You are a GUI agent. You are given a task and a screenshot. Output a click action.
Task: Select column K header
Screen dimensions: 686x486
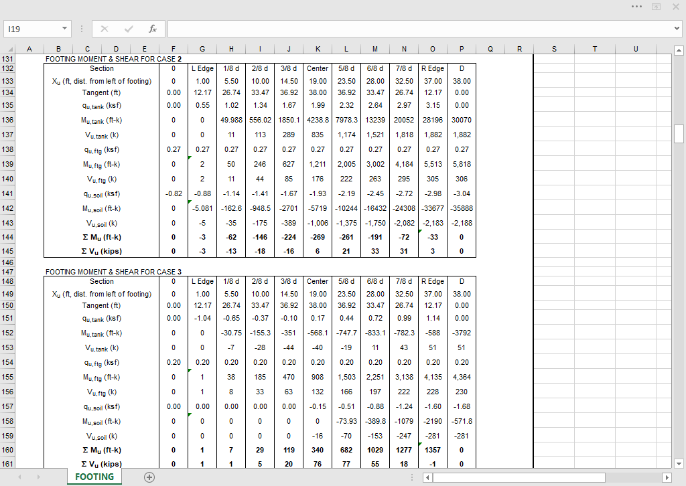[318, 49]
